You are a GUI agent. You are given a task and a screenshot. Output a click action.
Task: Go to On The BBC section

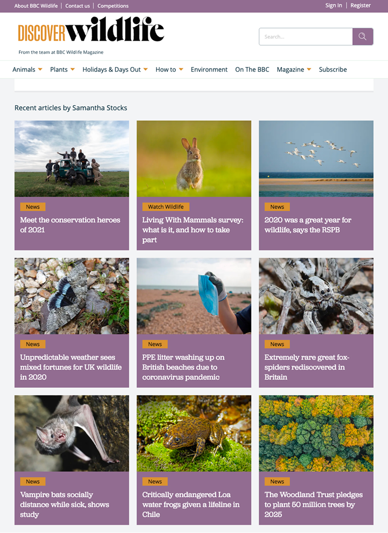[252, 69]
